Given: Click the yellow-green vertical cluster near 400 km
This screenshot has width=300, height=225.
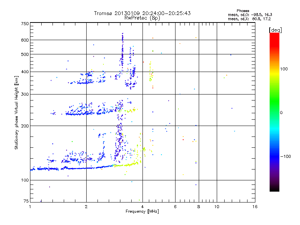Looking at the screenshot, I should click(x=151, y=72).
